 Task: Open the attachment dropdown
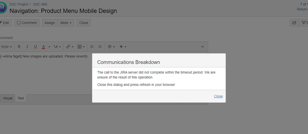coord(81,47)
